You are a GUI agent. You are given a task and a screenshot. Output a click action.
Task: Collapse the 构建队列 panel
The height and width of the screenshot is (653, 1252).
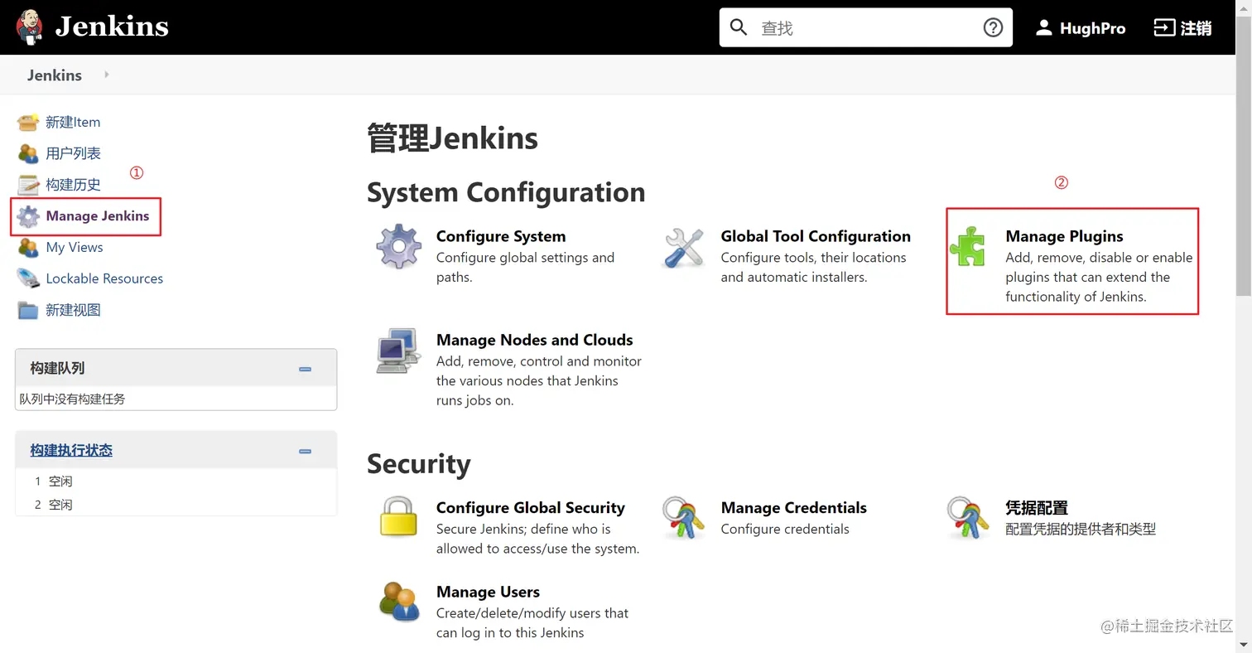[305, 369]
